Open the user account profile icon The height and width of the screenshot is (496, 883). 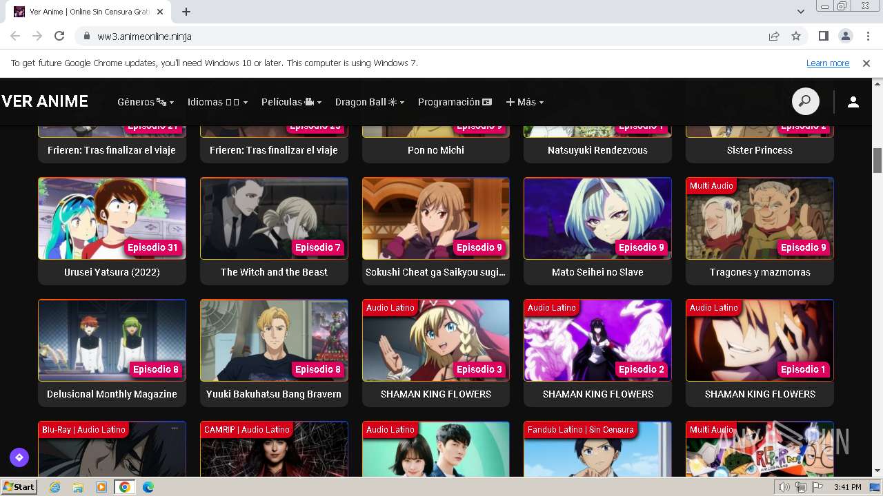click(853, 102)
